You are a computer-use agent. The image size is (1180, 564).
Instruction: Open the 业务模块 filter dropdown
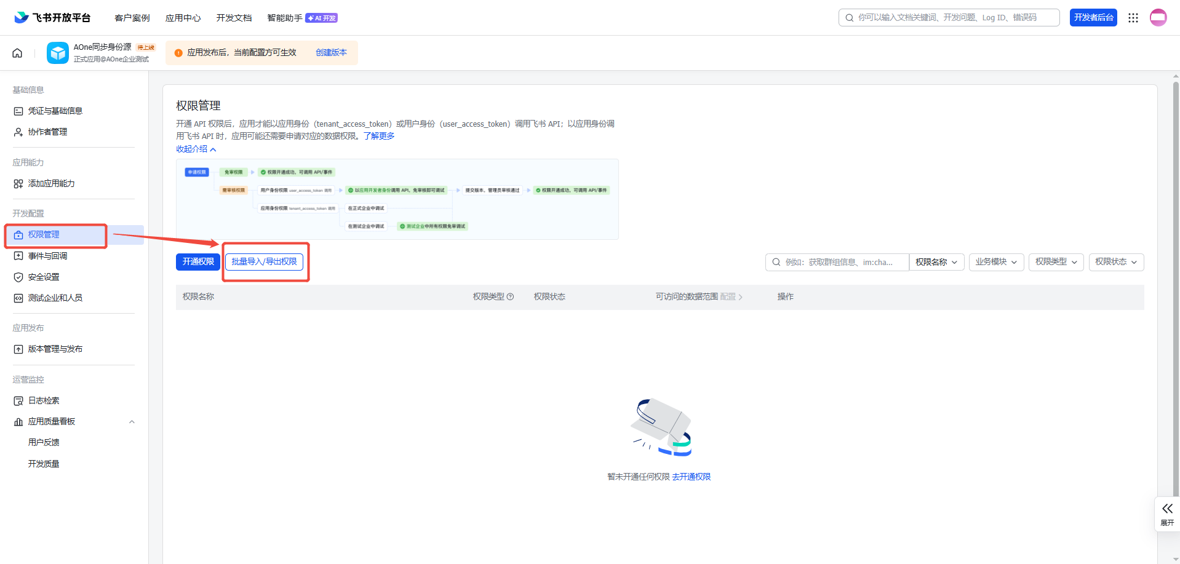[997, 262]
